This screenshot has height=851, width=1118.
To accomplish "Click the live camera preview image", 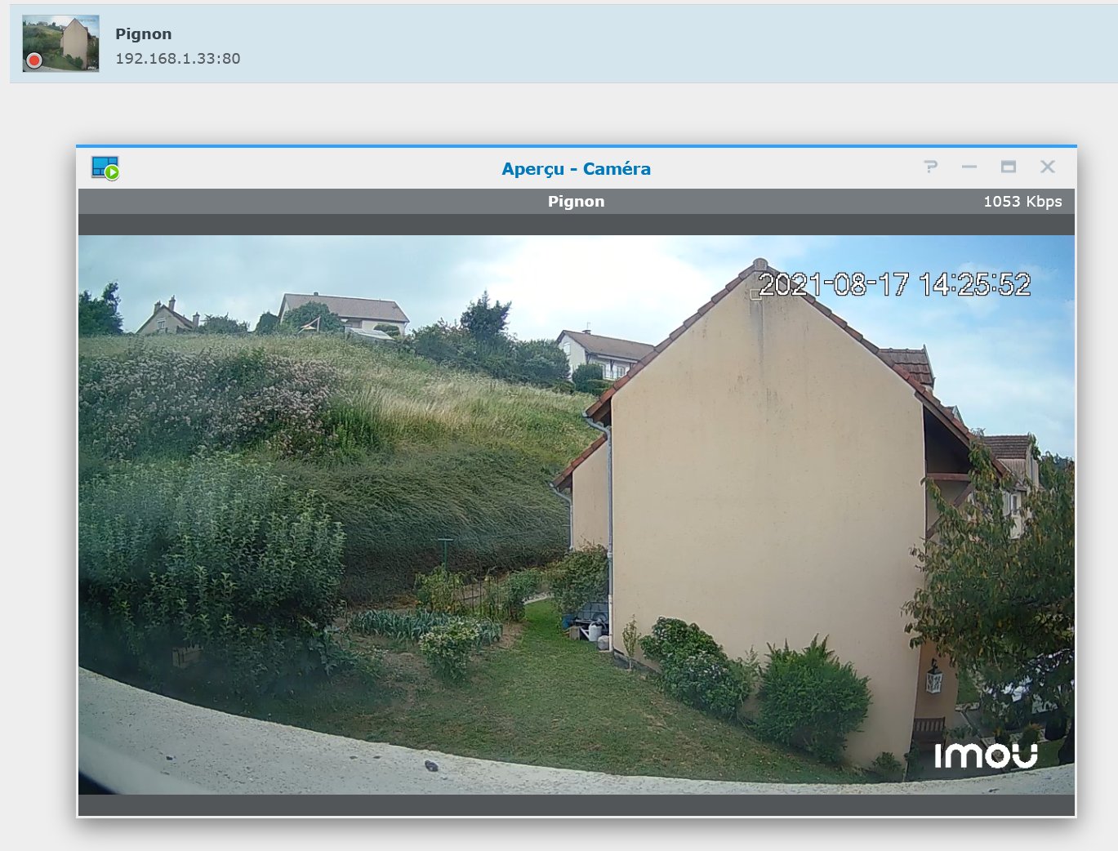I will (x=577, y=515).
